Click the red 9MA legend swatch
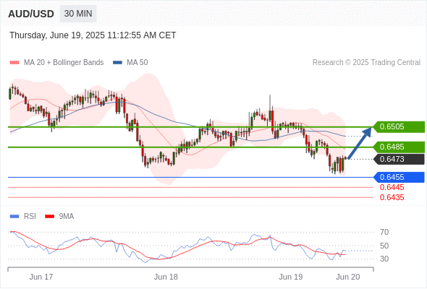 (49, 217)
